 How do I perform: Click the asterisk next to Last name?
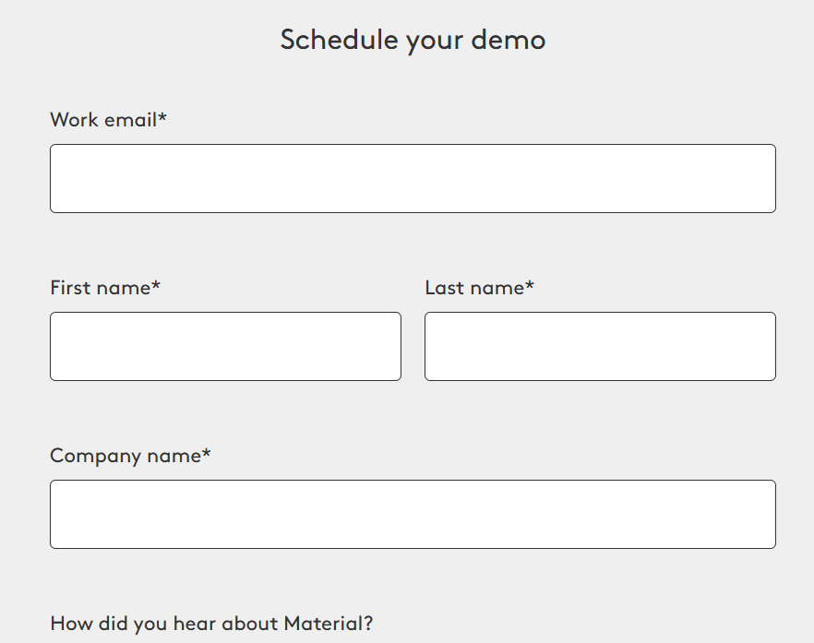point(527,286)
